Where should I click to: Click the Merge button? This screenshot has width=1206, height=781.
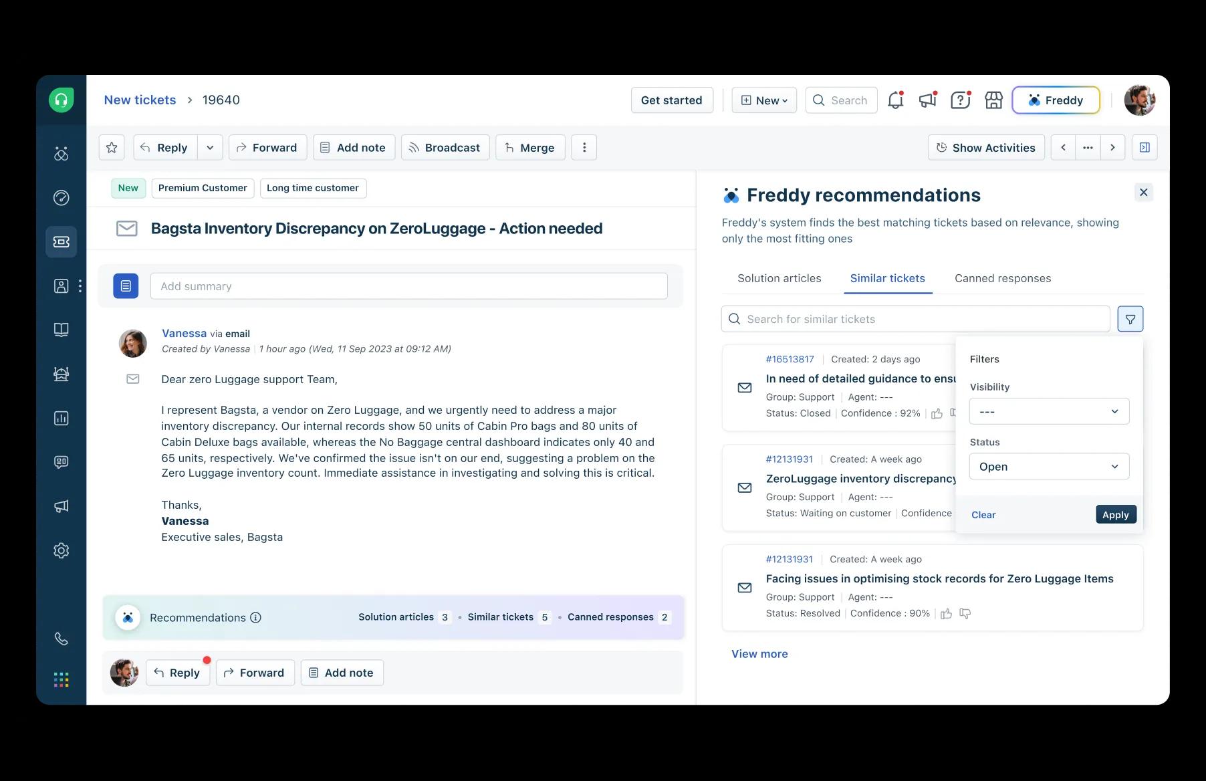[530, 148]
